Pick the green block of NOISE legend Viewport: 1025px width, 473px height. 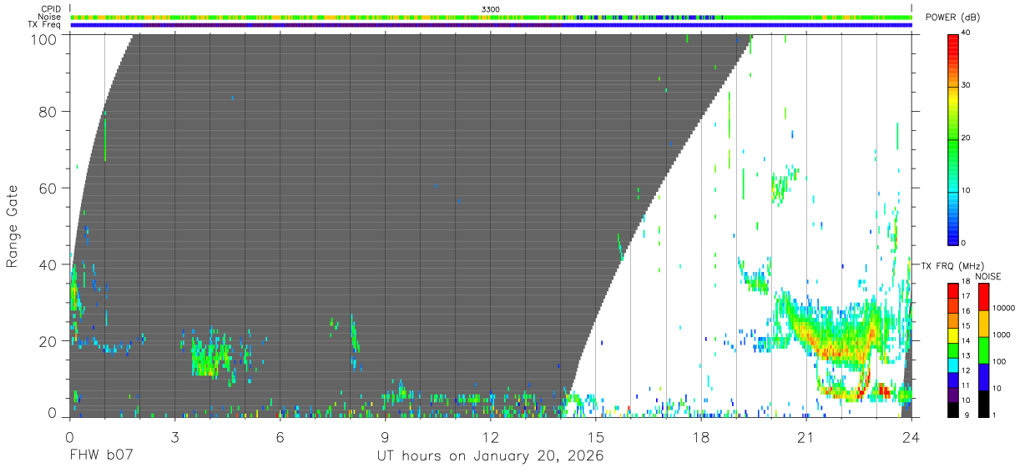click(982, 350)
